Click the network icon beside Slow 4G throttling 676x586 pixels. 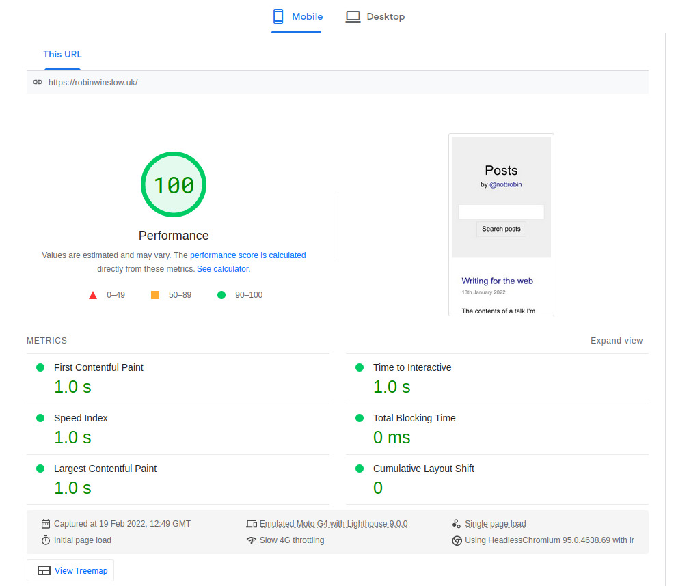[x=252, y=540]
